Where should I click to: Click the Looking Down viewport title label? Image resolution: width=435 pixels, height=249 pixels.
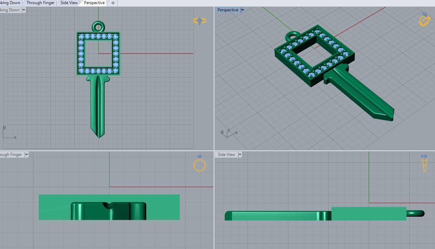10,10
